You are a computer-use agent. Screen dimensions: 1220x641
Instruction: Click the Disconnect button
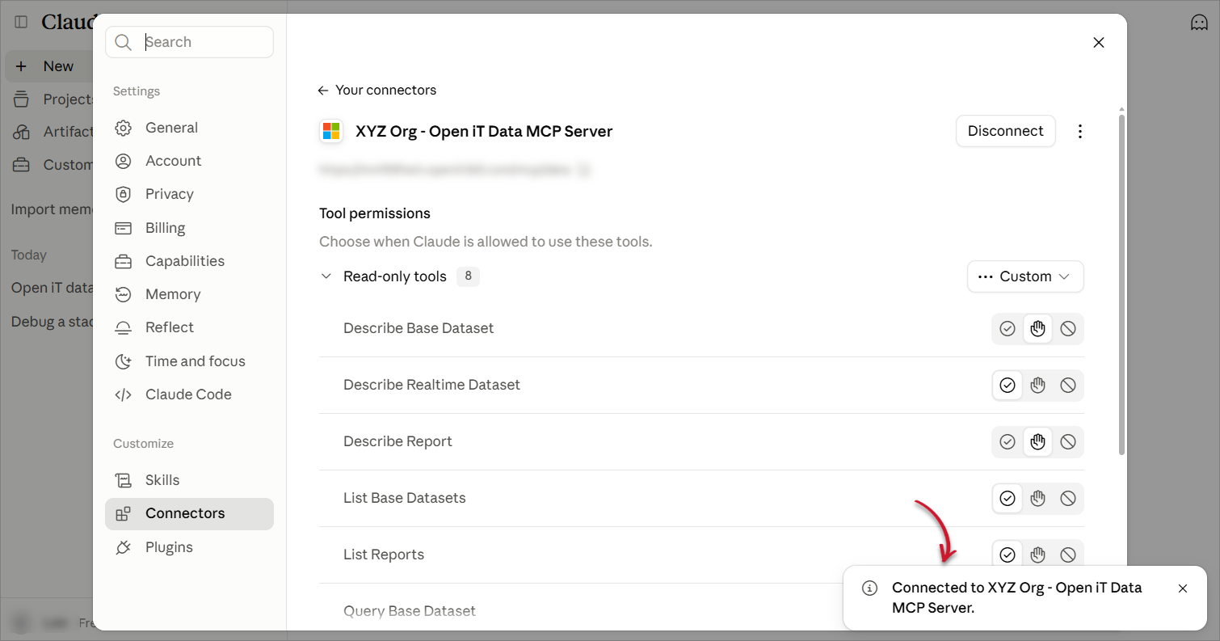(1005, 131)
